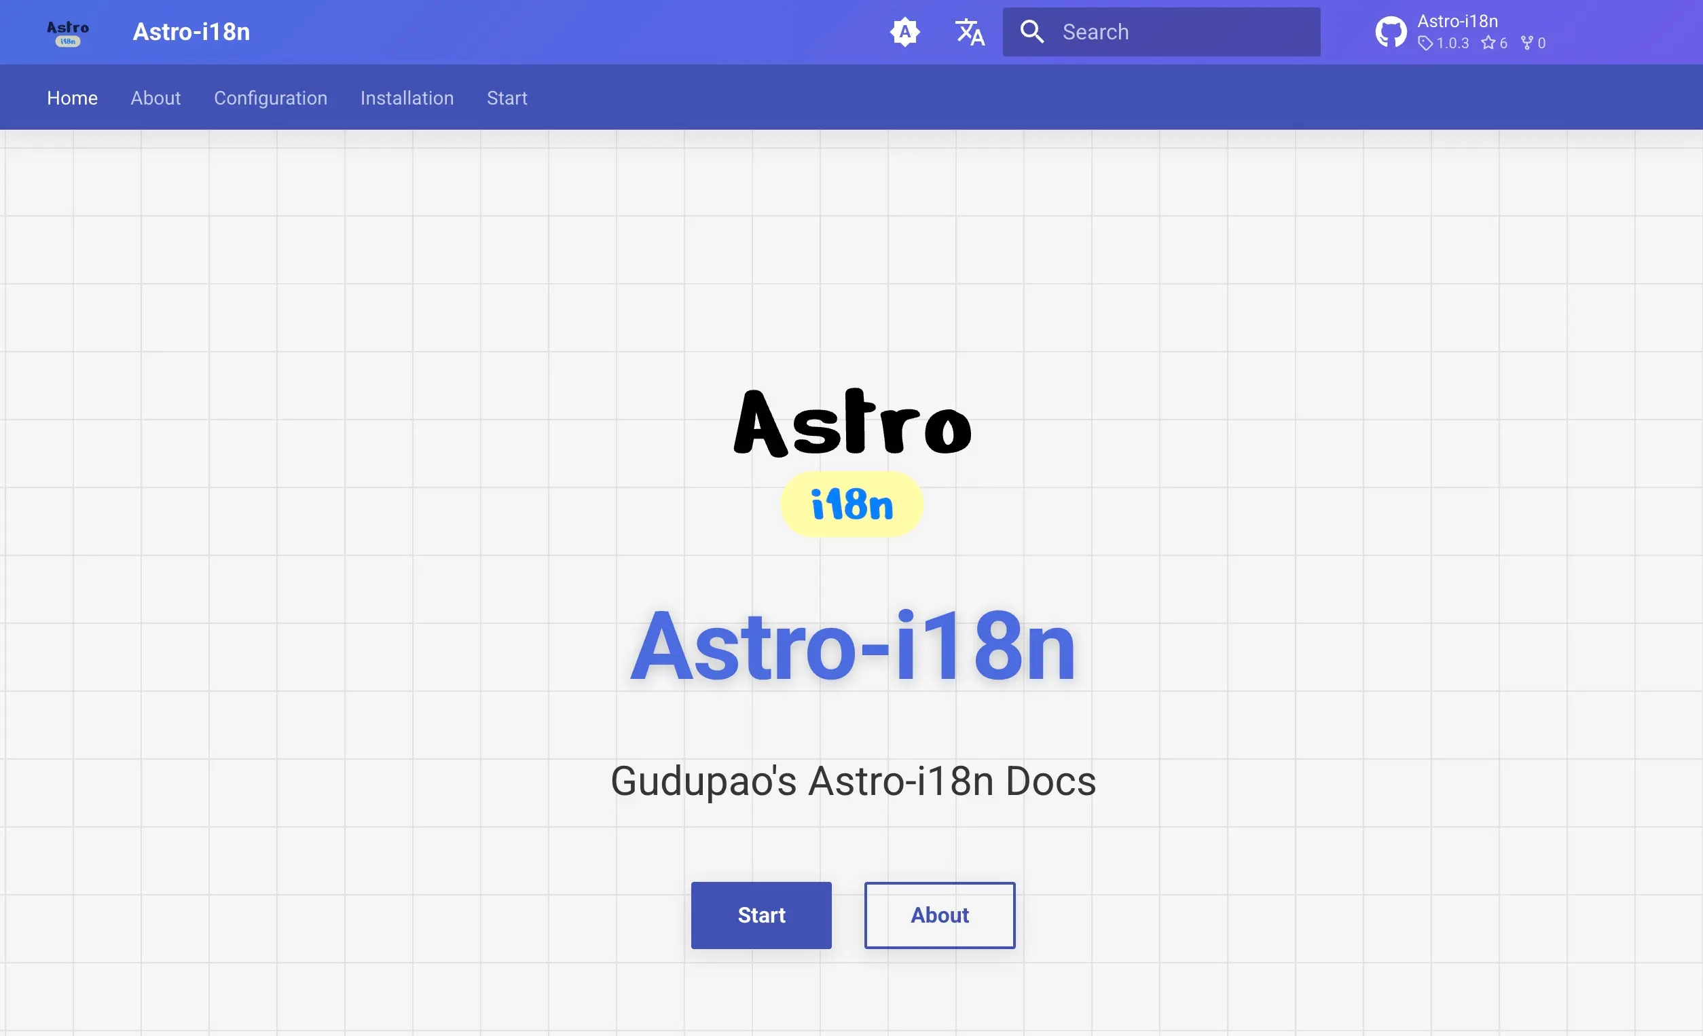The height and width of the screenshot is (1036, 1703).
Task: Click the outlined About button
Action: click(x=939, y=915)
